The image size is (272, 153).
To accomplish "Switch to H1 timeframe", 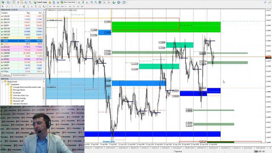I will click(x=66, y=6).
